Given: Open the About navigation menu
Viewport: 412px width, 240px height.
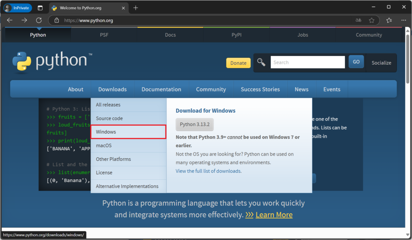Looking at the screenshot, I should (76, 89).
